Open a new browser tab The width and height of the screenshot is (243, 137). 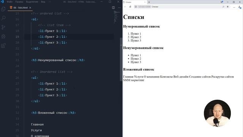click(x=149, y=2)
